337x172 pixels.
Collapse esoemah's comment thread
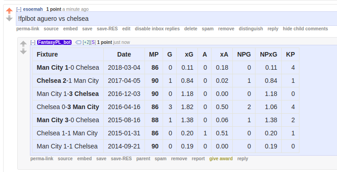point(19,9)
